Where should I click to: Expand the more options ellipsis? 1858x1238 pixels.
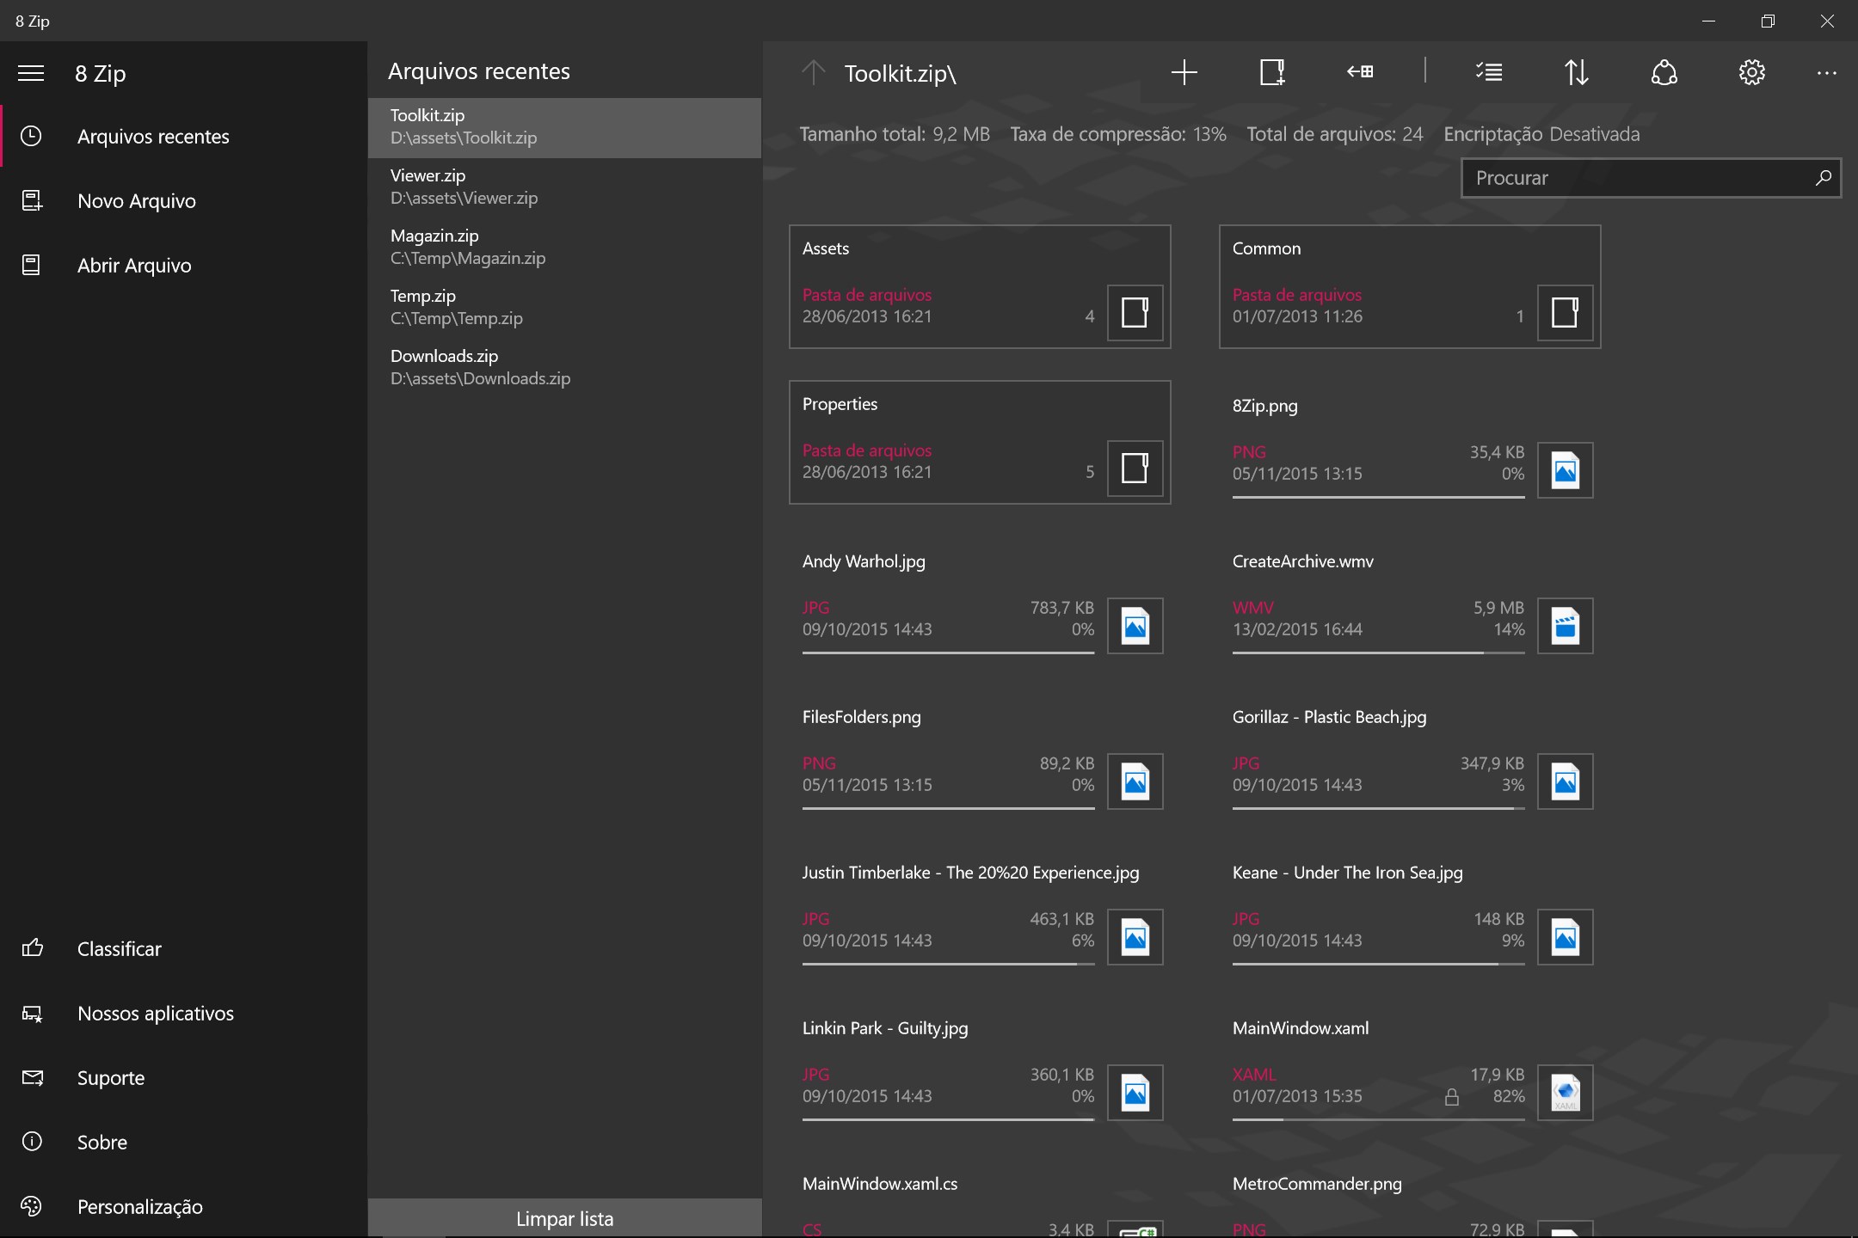coord(1827,74)
